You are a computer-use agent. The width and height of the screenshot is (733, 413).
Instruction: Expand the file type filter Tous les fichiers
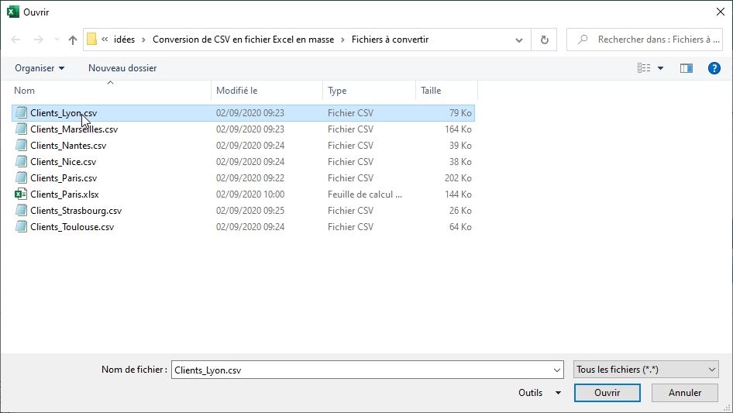pyautogui.click(x=646, y=370)
